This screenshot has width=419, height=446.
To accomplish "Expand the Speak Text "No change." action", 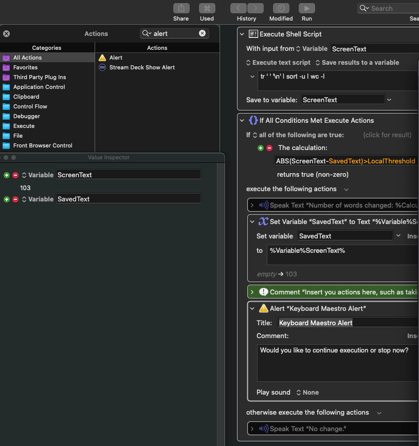I will 252,429.
